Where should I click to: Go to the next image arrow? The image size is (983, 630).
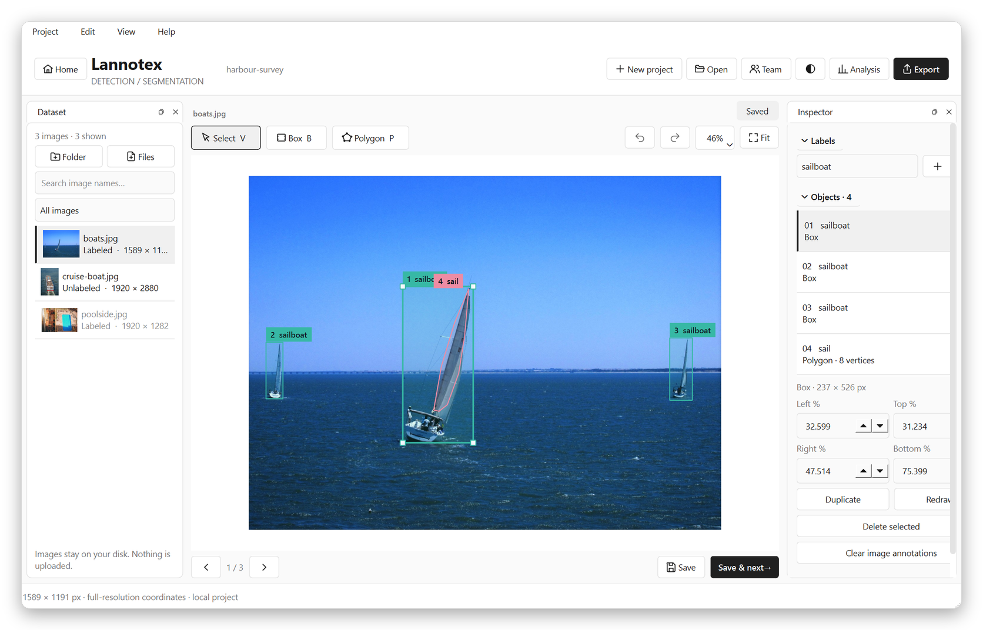point(264,567)
